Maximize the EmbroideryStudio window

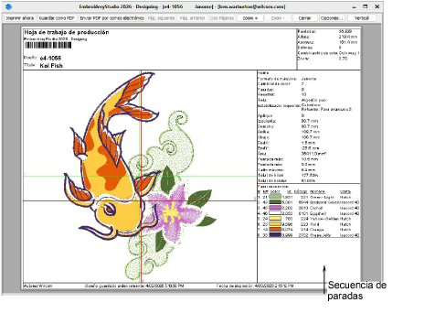(x=366, y=6)
